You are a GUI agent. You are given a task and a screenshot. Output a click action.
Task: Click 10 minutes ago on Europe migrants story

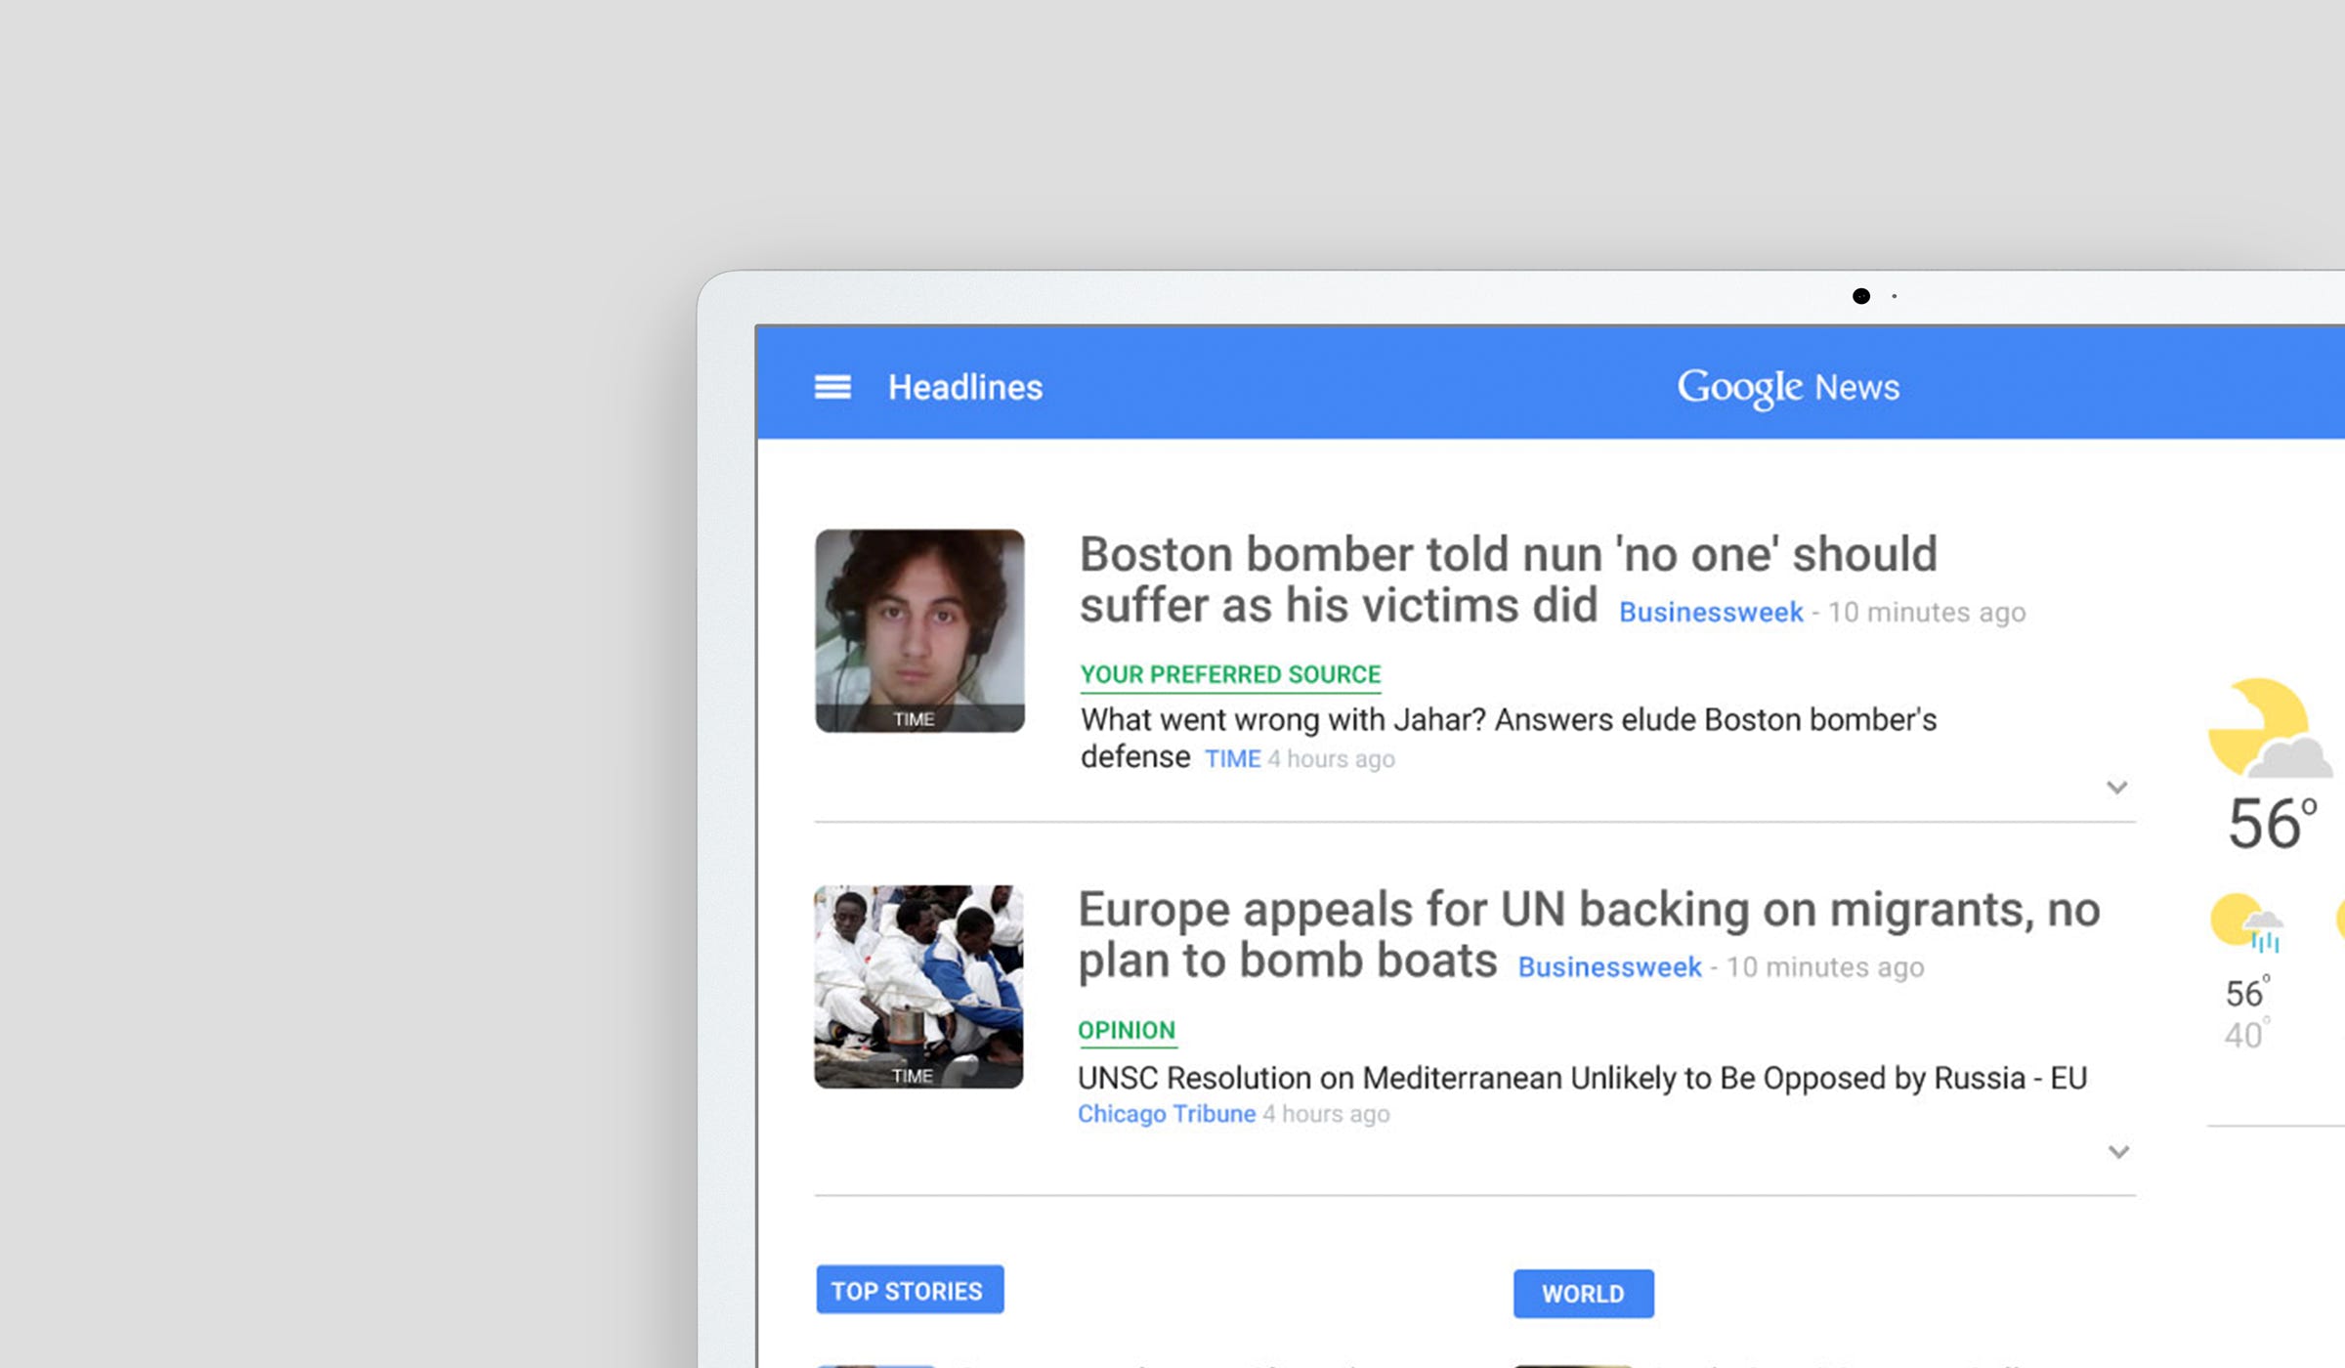pos(1825,967)
